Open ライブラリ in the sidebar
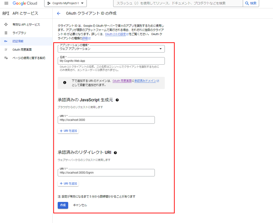The width and height of the screenshot is (273, 223). (x=26, y=33)
